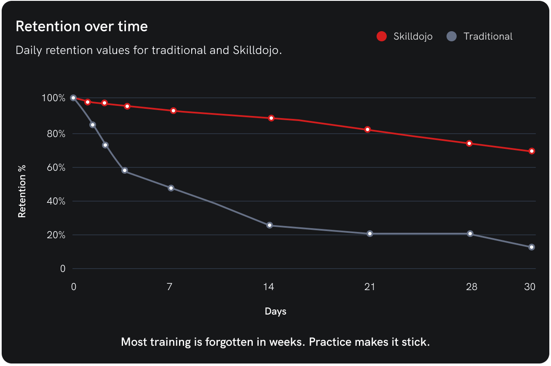Select the Skilldojo data point at day 7
The image size is (551, 366).
173,110
